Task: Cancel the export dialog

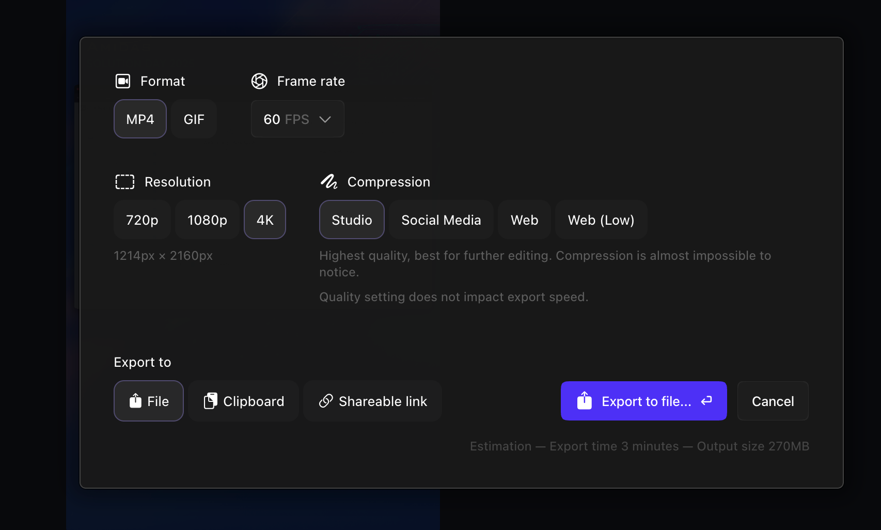Action: tap(773, 401)
